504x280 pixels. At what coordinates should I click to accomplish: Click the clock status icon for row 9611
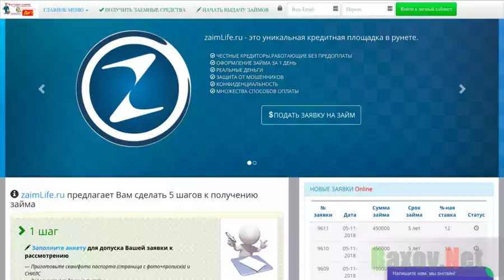point(476,228)
